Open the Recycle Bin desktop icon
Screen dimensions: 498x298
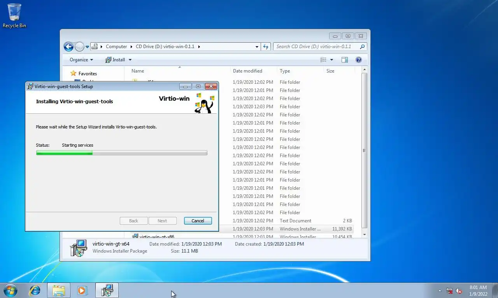click(14, 16)
